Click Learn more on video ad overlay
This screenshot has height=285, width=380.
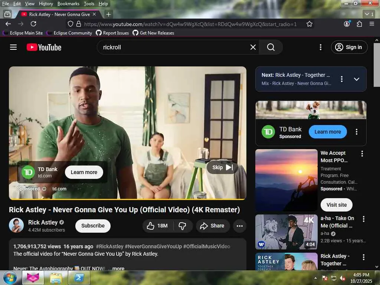pos(84,172)
